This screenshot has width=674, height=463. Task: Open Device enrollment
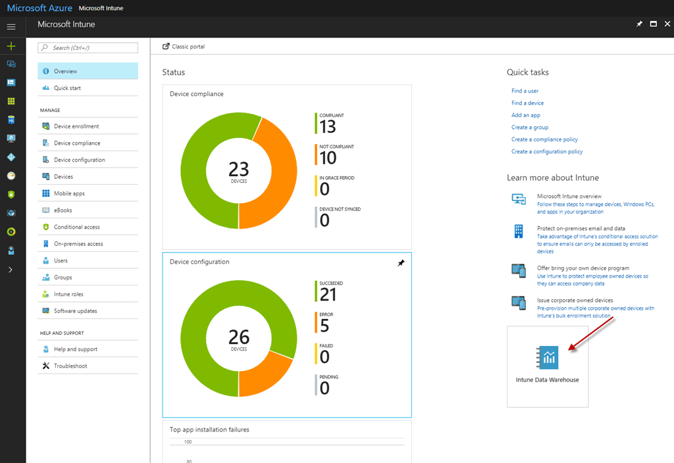tap(88, 126)
